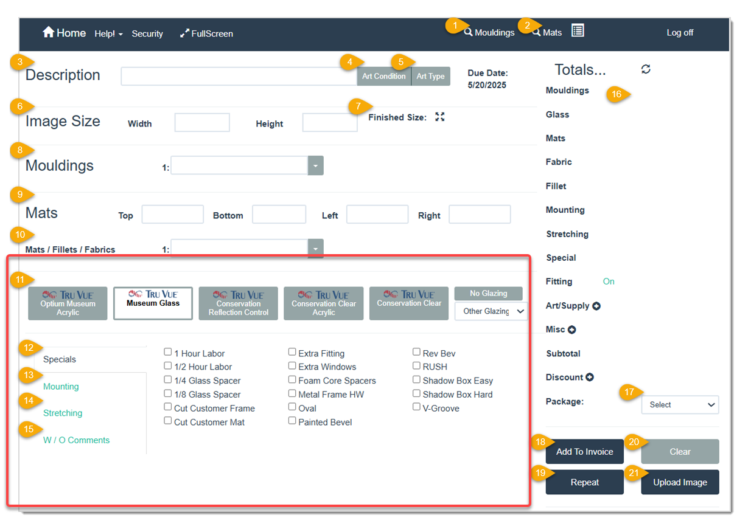Image resolution: width=737 pixels, height=518 pixels.
Task: Click the Add To Invoice button
Action: [584, 452]
